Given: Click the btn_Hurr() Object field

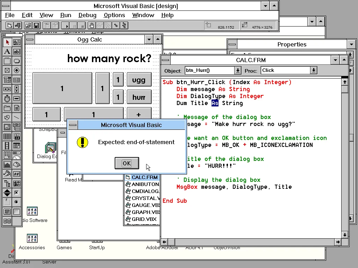Looking at the screenshot, I should click(x=210, y=70).
